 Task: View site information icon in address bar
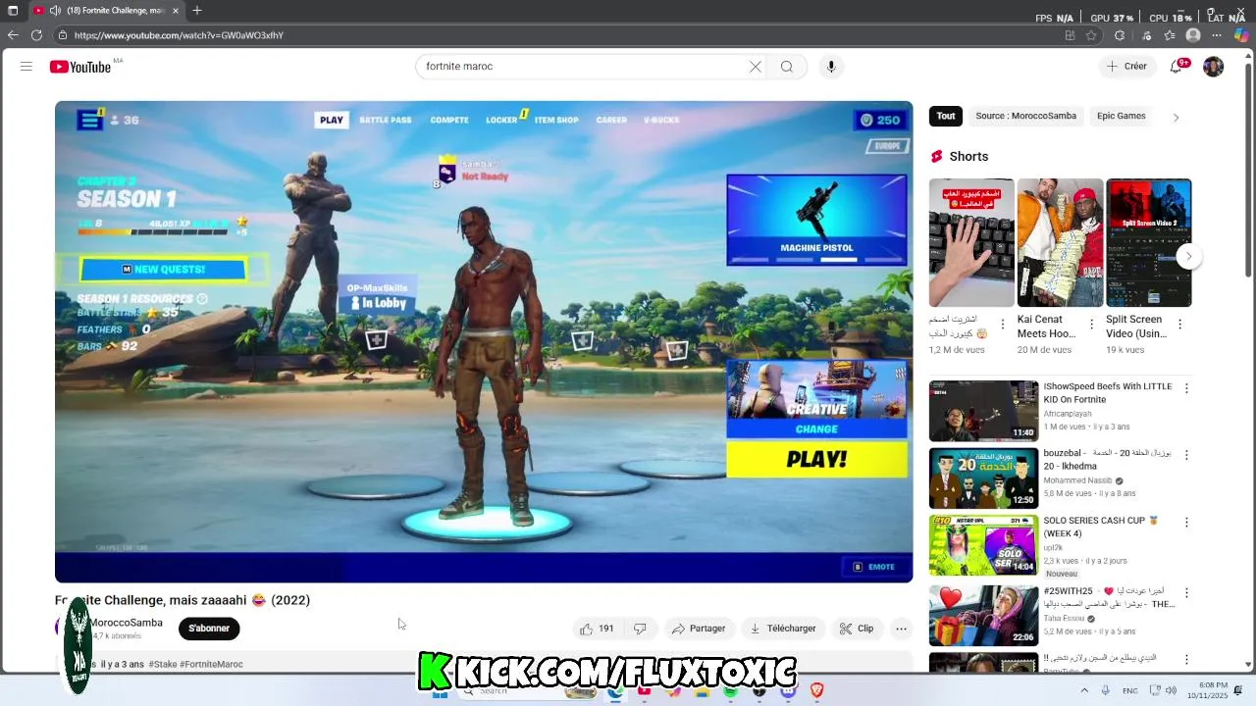[x=62, y=35]
